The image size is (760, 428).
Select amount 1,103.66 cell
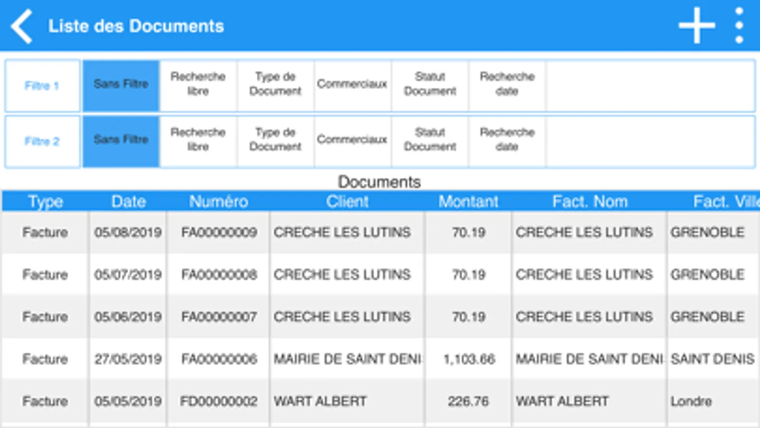click(x=469, y=359)
